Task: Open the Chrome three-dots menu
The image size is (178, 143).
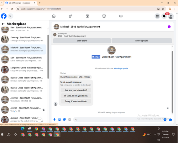Action: tap(175, 9)
